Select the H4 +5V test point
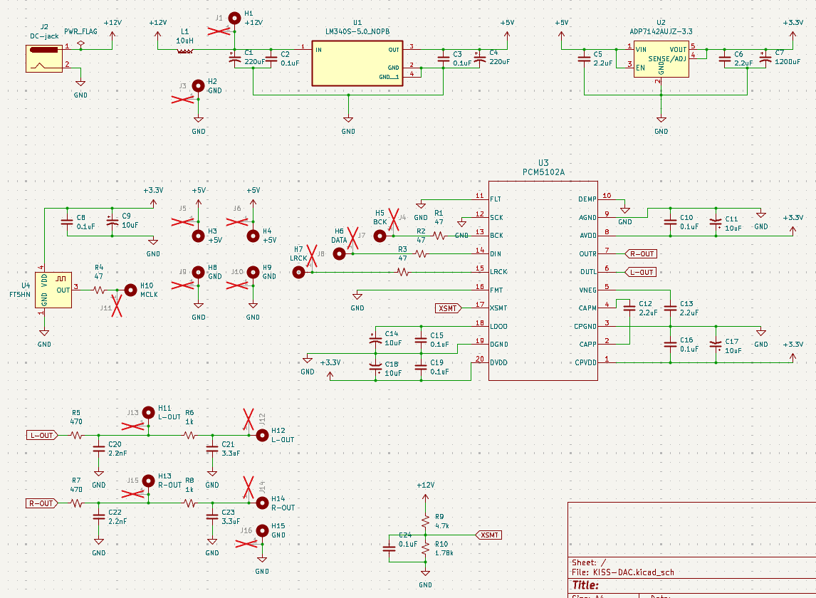This screenshot has width=816, height=598. 253,236
